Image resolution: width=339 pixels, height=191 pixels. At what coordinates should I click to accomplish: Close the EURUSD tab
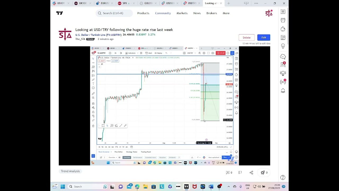pos(112,3)
